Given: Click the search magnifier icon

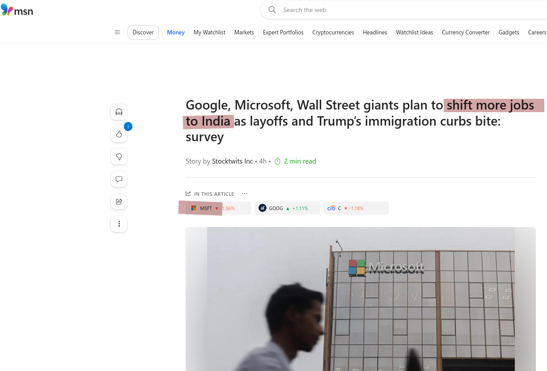Looking at the screenshot, I should tap(272, 9).
